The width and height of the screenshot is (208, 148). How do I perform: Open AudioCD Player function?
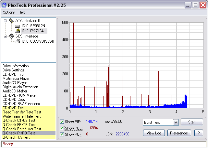click(15, 83)
